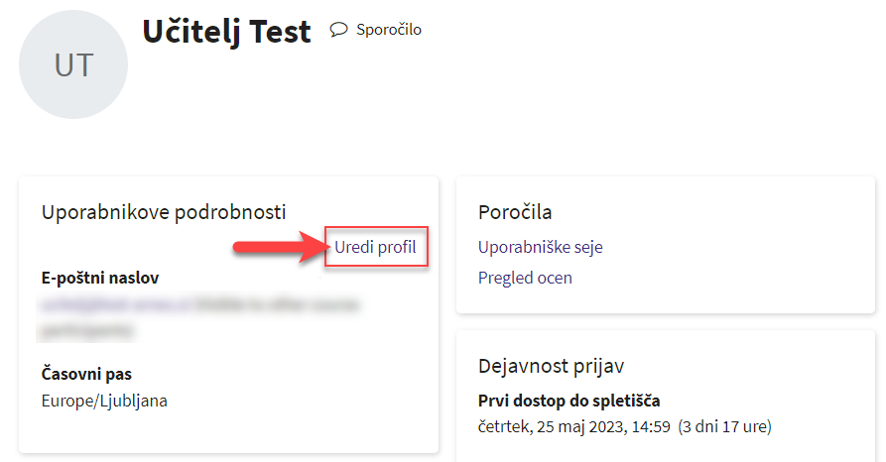
Task: Click the Časovni pas label
Action: [x=86, y=375]
